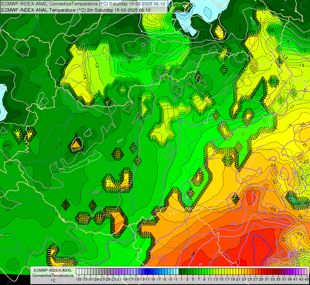Pick the yellow swatch above 17 in legend
310x285 pixels.
226,272
